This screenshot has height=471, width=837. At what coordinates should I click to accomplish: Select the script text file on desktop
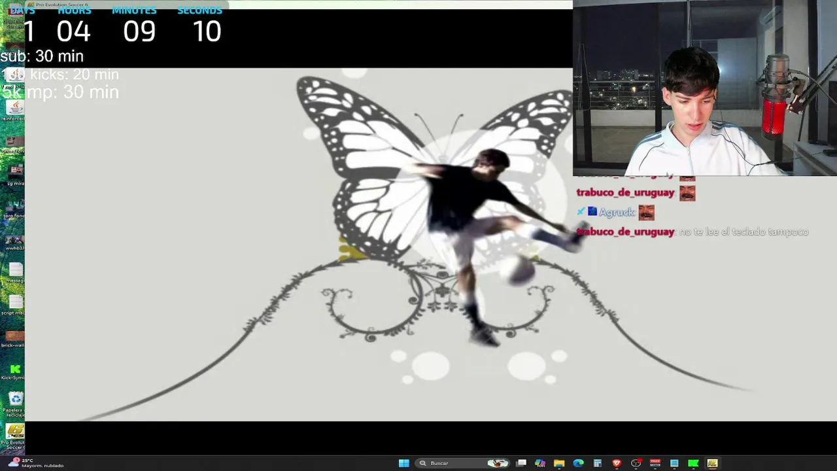[x=14, y=306]
